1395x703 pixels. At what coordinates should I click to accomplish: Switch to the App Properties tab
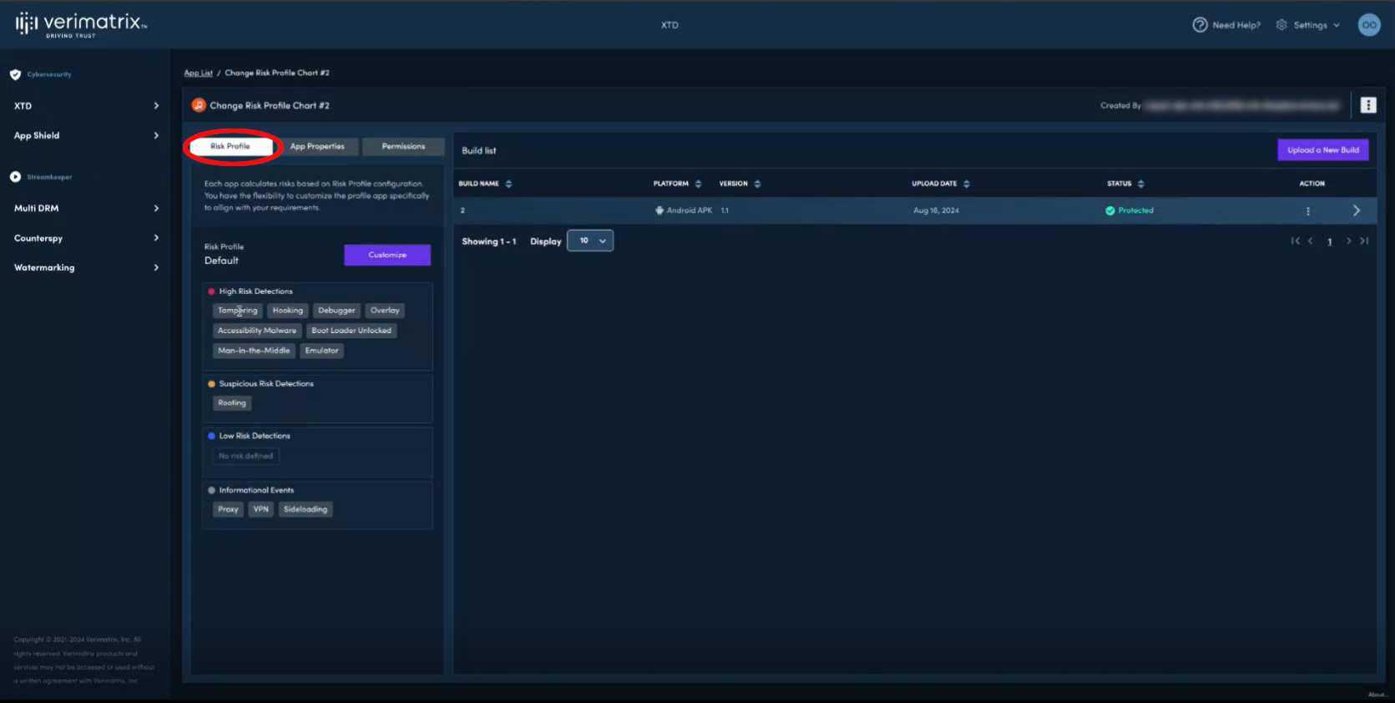317,146
